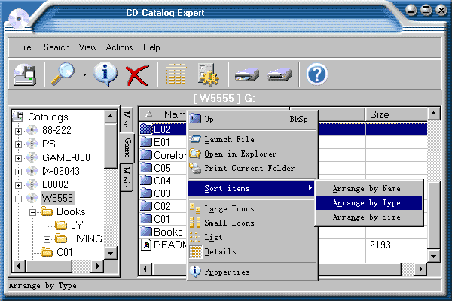This screenshot has height=301, width=452.
Task: Click the add disk/catalog toolbar icon
Action: (25, 74)
